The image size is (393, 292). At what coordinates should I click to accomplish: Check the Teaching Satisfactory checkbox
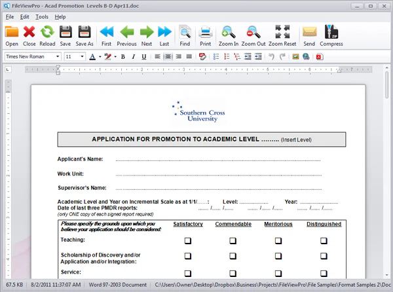click(x=188, y=241)
